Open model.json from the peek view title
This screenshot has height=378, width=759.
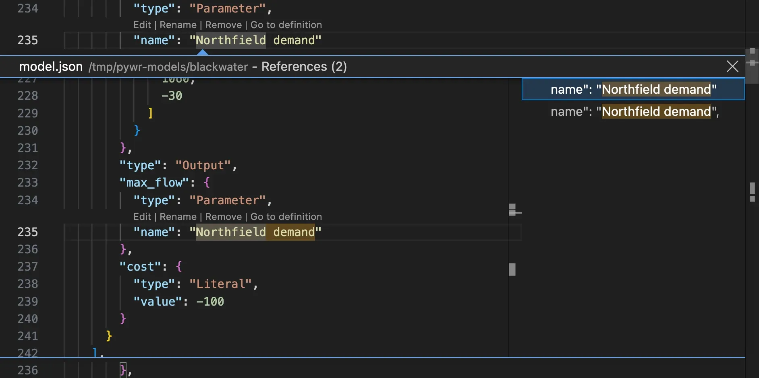(51, 66)
